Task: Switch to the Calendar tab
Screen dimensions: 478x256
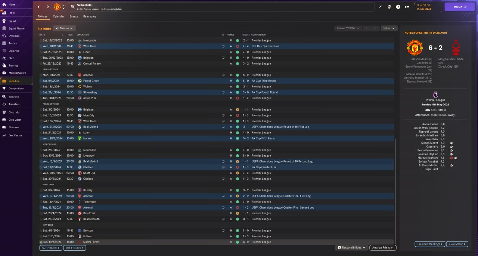Action: pyautogui.click(x=58, y=16)
